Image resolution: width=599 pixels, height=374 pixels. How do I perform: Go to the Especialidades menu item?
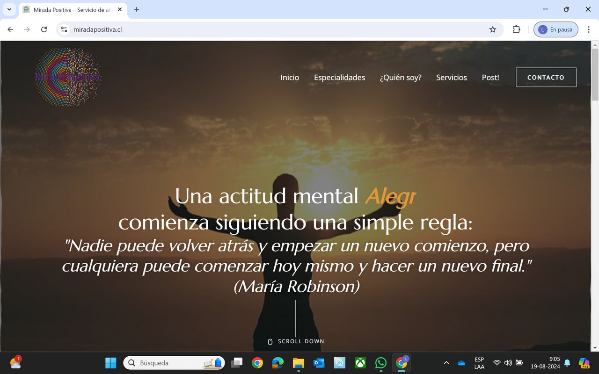pyautogui.click(x=339, y=78)
